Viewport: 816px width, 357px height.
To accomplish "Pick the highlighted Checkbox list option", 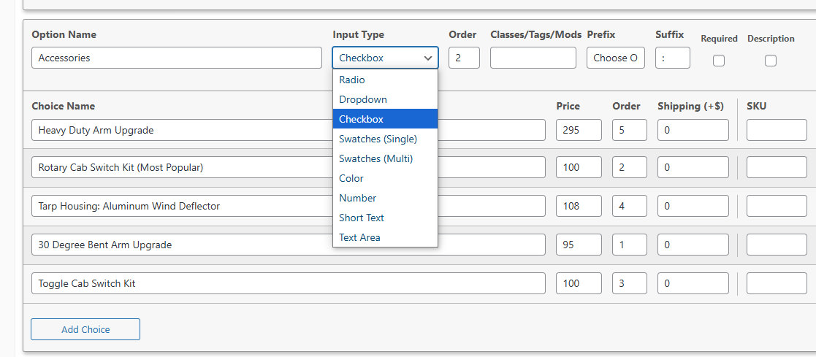I will coord(385,119).
